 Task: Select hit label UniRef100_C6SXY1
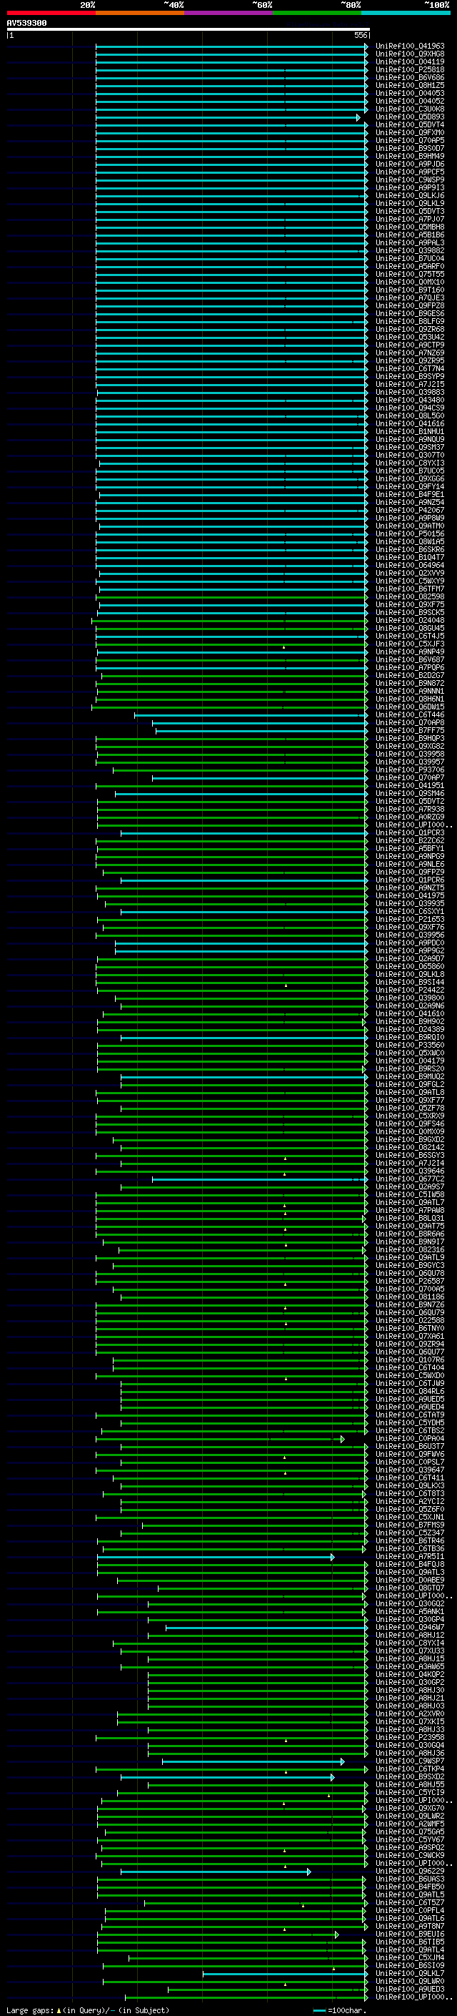pyautogui.click(x=410, y=911)
